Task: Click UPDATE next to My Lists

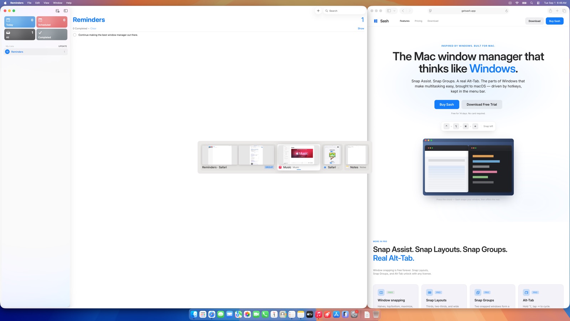Action: click(63, 46)
